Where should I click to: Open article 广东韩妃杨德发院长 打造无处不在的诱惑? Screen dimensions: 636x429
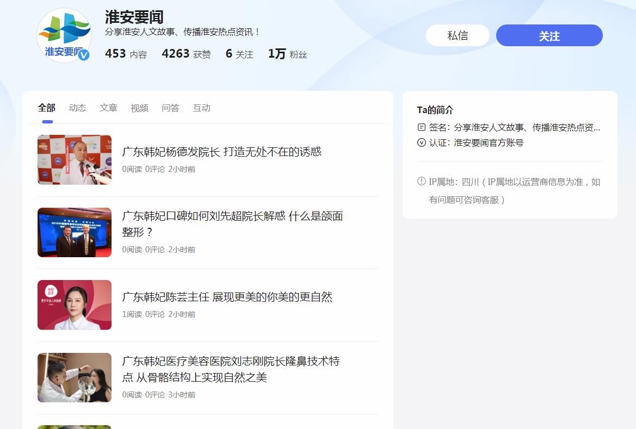(221, 152)
